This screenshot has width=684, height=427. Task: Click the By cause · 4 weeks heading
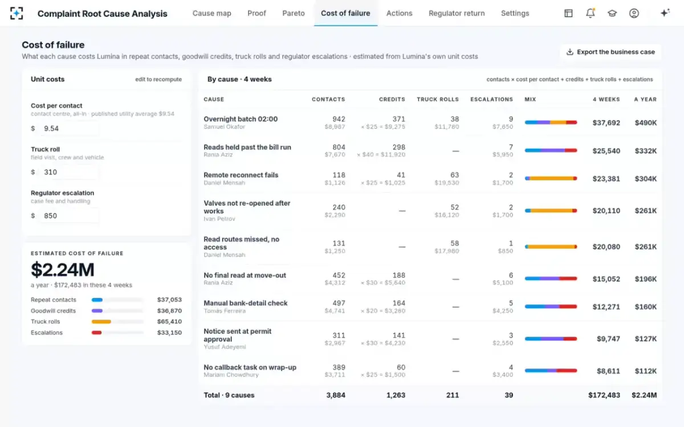point(239,79)
